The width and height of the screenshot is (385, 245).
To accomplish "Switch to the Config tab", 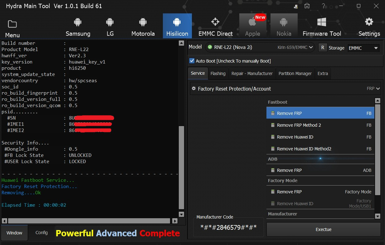I will 41,233.
